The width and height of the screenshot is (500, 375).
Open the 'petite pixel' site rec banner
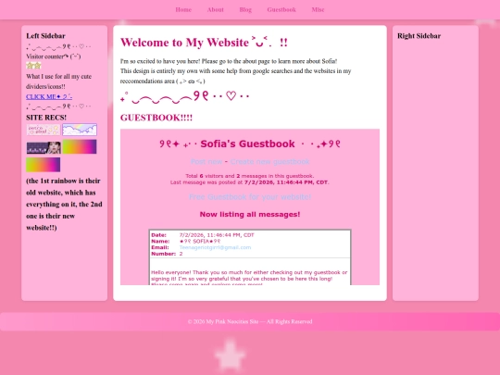tap(44, 130)
